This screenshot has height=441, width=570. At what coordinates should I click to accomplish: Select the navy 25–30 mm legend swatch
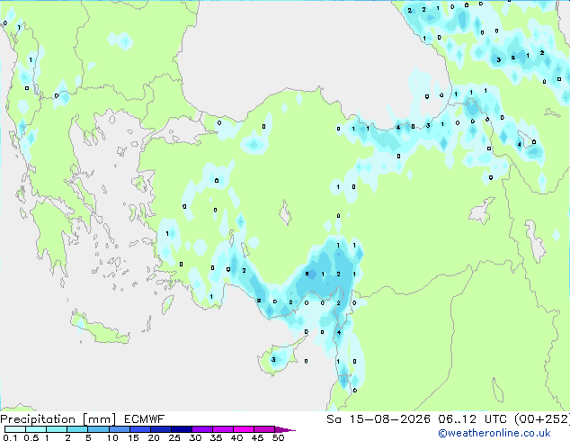pos(182,429)
